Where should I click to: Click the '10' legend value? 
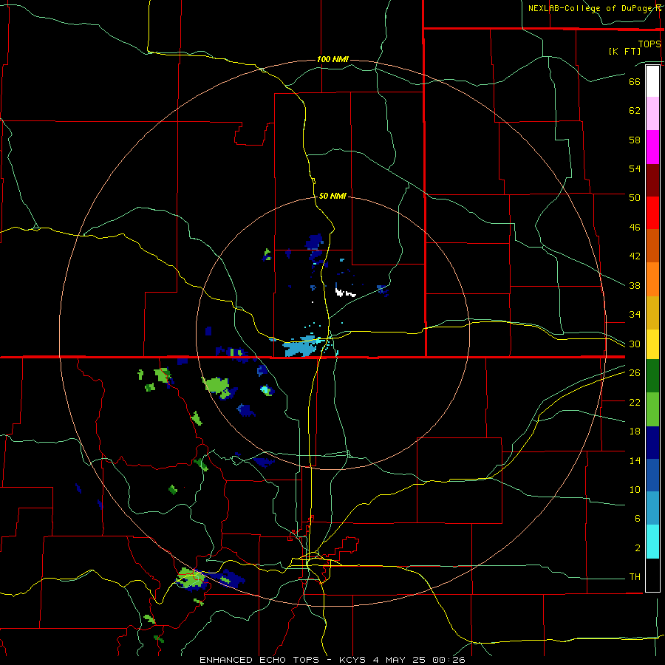635,490
